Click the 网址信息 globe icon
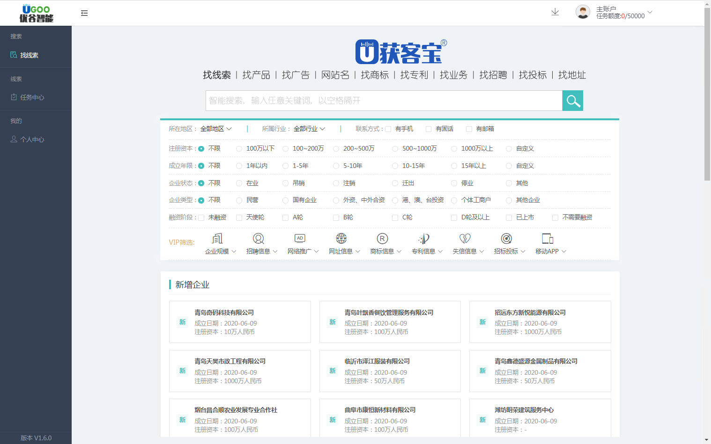 pyautogui.click(x=341, y=239)
